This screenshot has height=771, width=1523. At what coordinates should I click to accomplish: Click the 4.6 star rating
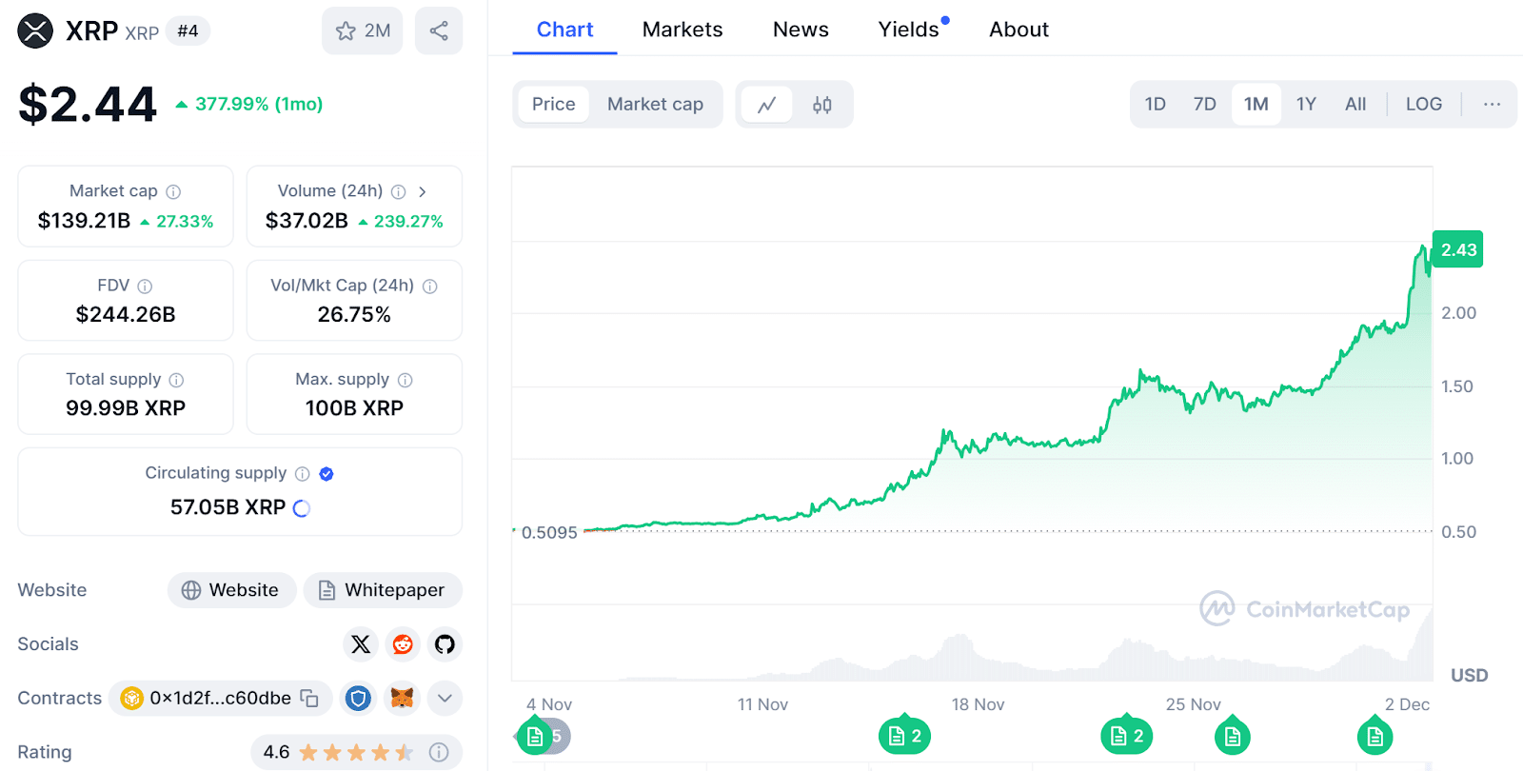[x=338, y=752]
